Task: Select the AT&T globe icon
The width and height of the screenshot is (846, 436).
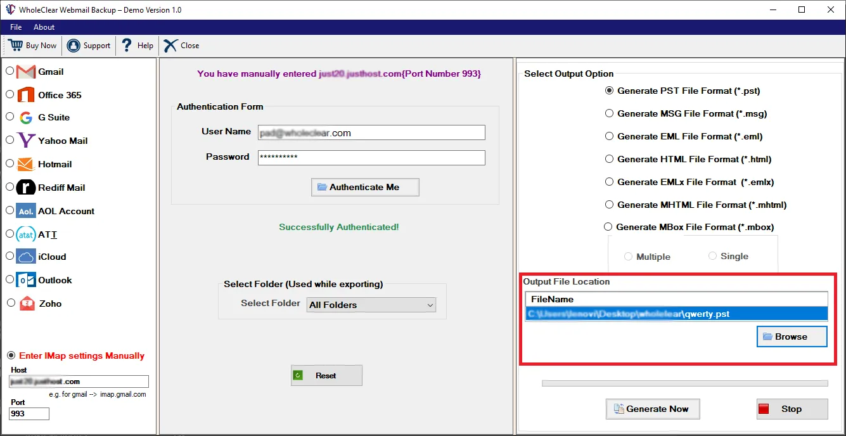Action: tap(26, 234)
